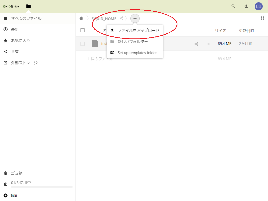Open お気に入り favorites in sidebar
The height and width of the screenshot is (201, 268).
21,41
